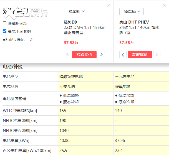This screenshot has height=155, width=169.
Task: Select battery capacity value 40.06
Action: click(x=64, y=141)
